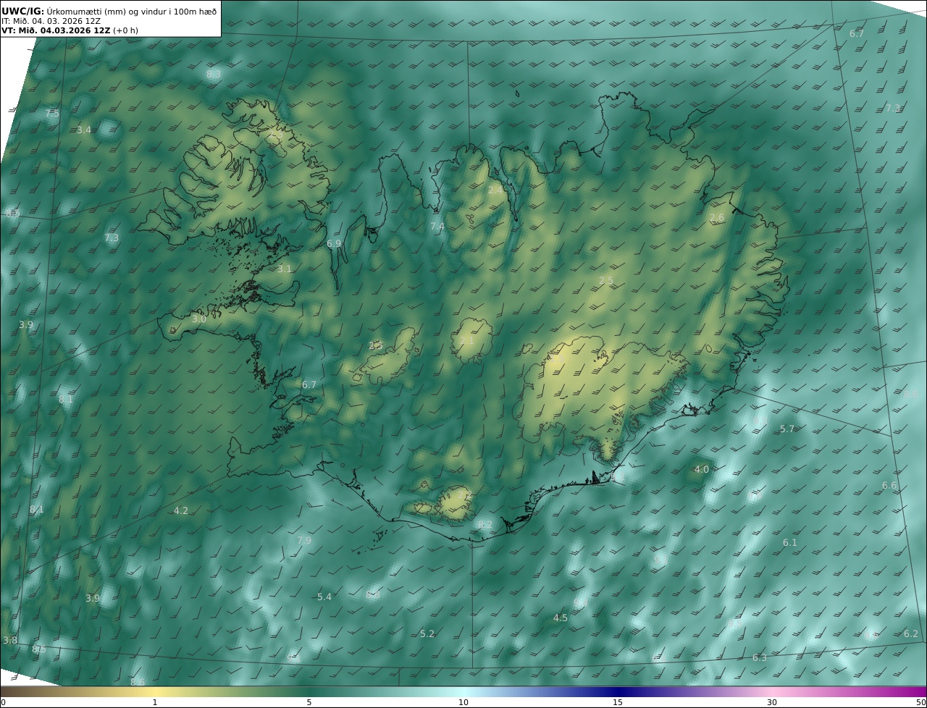927x708 pixels.
Task: Click the 7.5 value label
Action: point(52,114)
